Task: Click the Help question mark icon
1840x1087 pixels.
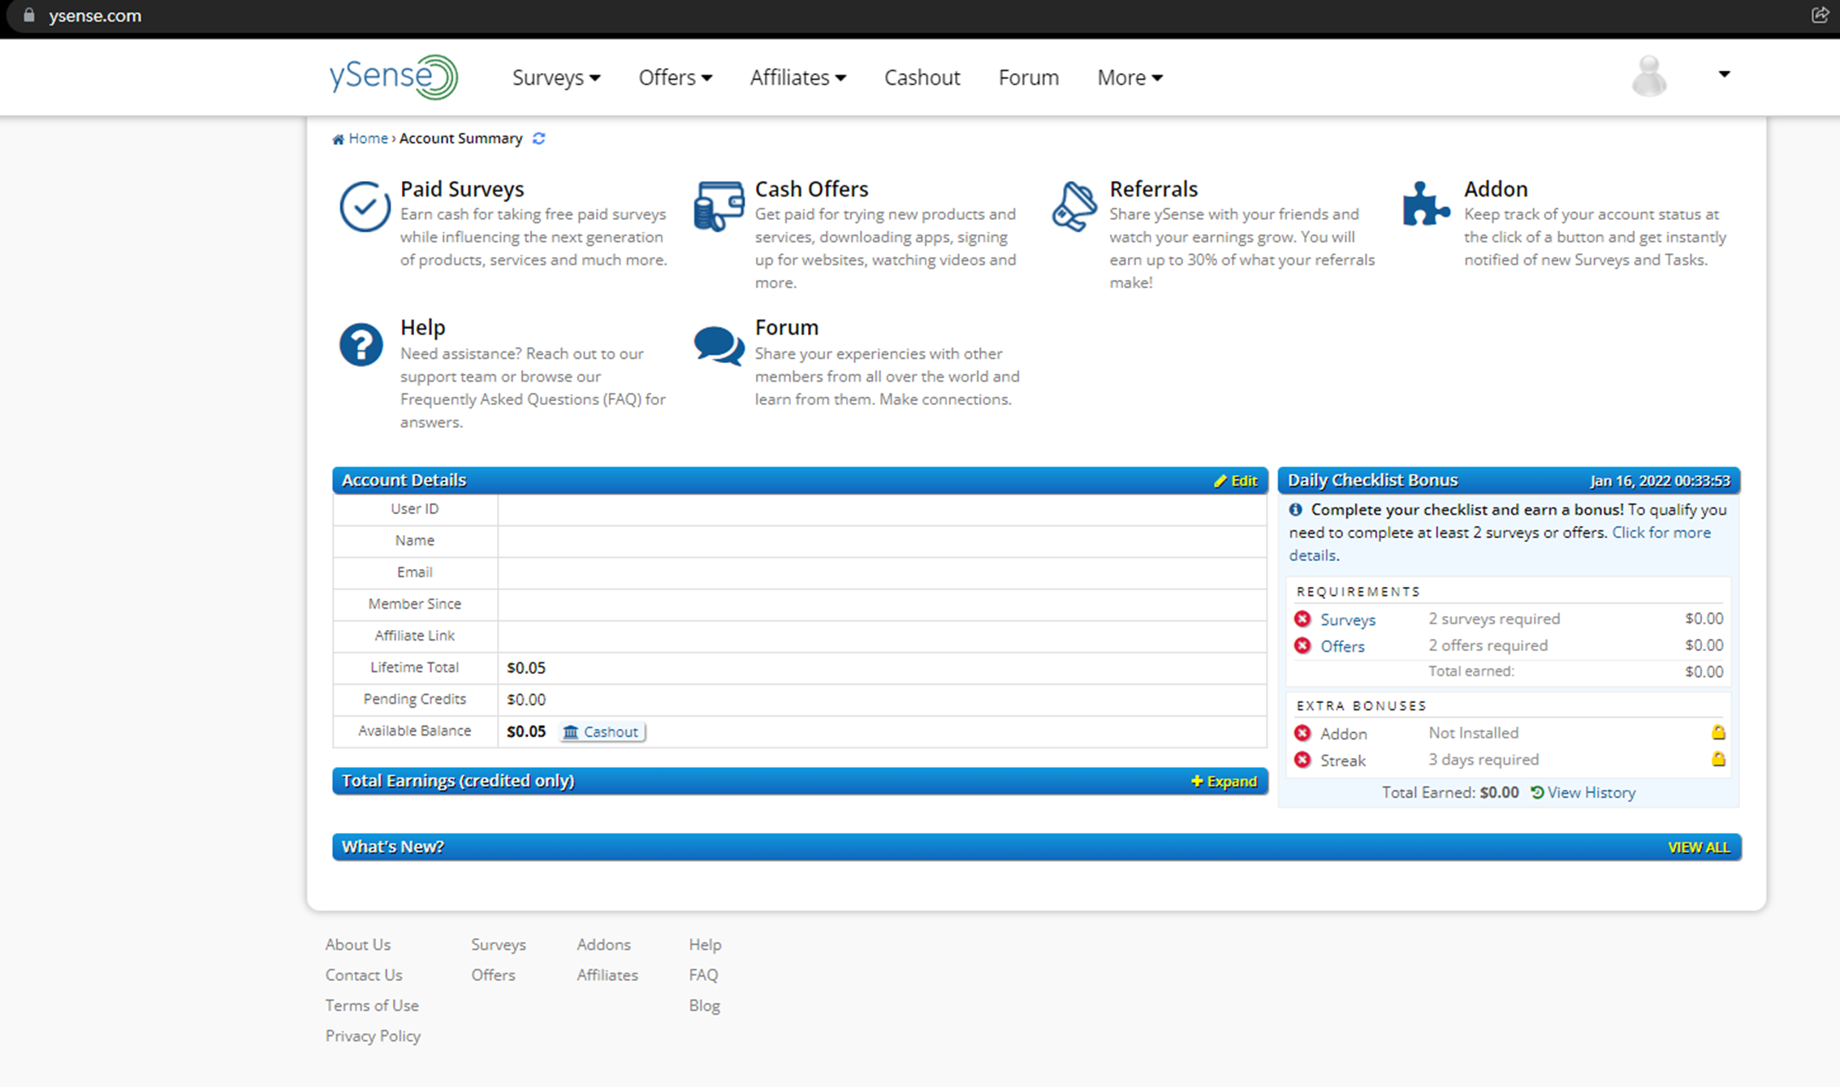Action: [x=361, y=345]
